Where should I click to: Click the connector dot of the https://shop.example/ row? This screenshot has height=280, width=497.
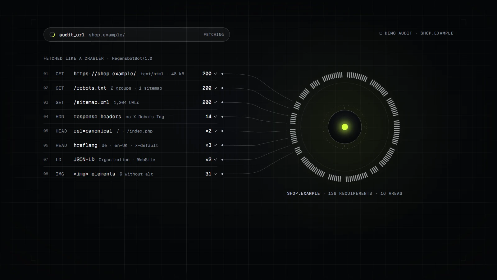click(222, 74)
